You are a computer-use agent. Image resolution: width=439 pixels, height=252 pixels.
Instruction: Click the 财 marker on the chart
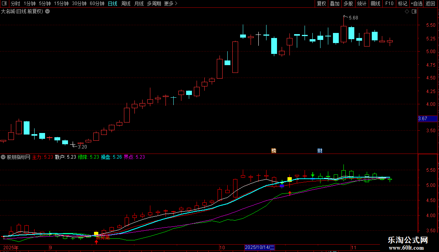click(x=320, y=150)
